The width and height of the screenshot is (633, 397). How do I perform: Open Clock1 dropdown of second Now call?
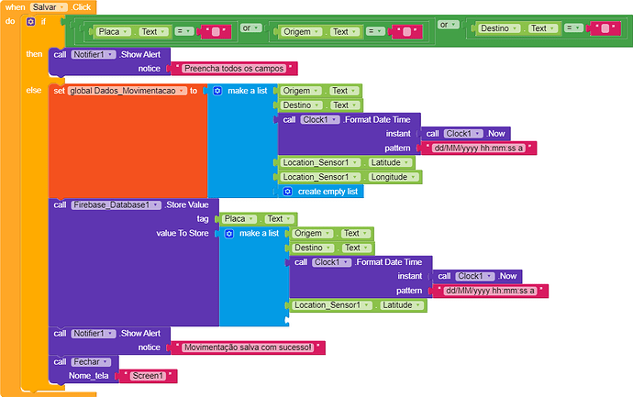pos(475,276)
